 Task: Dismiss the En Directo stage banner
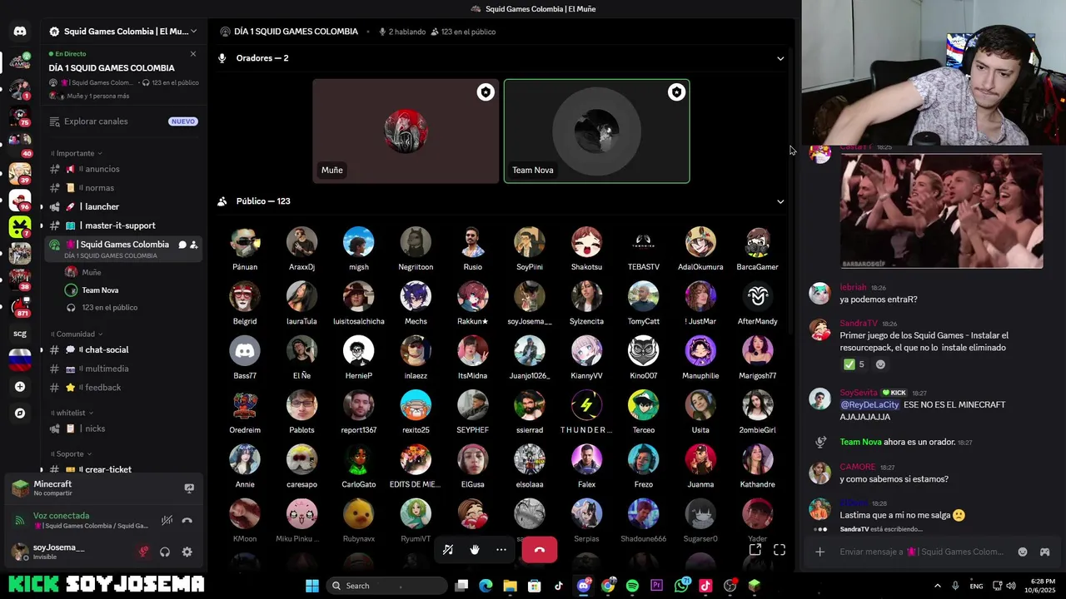[x=193, y=54]
